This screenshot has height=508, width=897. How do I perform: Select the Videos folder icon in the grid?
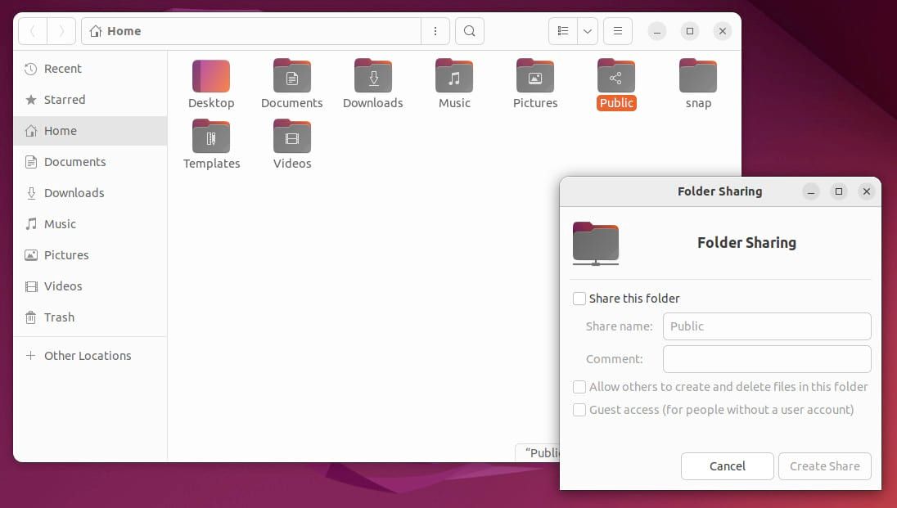point(292,137)
